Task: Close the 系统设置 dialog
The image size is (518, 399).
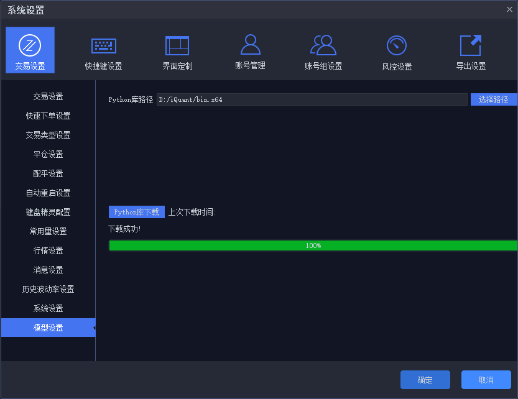Action: coord(509,9)
